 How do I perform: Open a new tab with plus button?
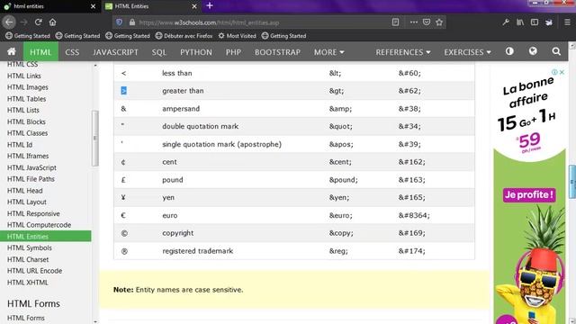(x=210, y=6)
